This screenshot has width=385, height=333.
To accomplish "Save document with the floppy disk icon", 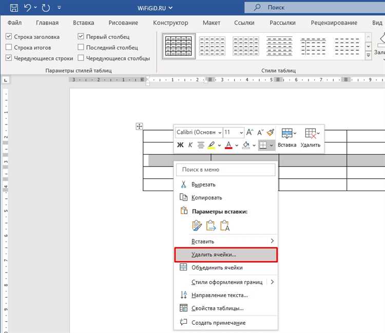I will pos(14,8).
